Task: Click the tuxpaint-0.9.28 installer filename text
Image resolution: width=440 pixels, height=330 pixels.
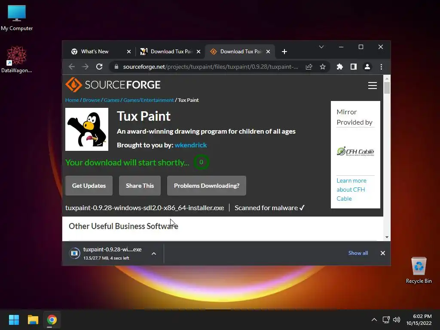Action: point(144,208)
